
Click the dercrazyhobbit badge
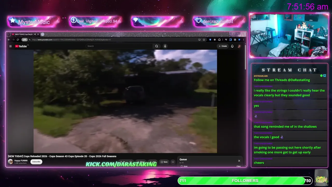coord(219,22)
